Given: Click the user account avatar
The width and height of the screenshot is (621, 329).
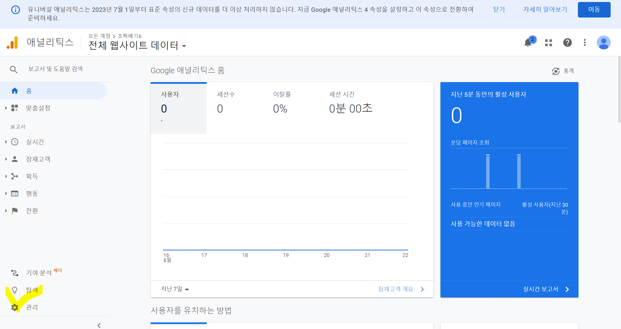Looking at the screenshot, I should click(603, 43).
